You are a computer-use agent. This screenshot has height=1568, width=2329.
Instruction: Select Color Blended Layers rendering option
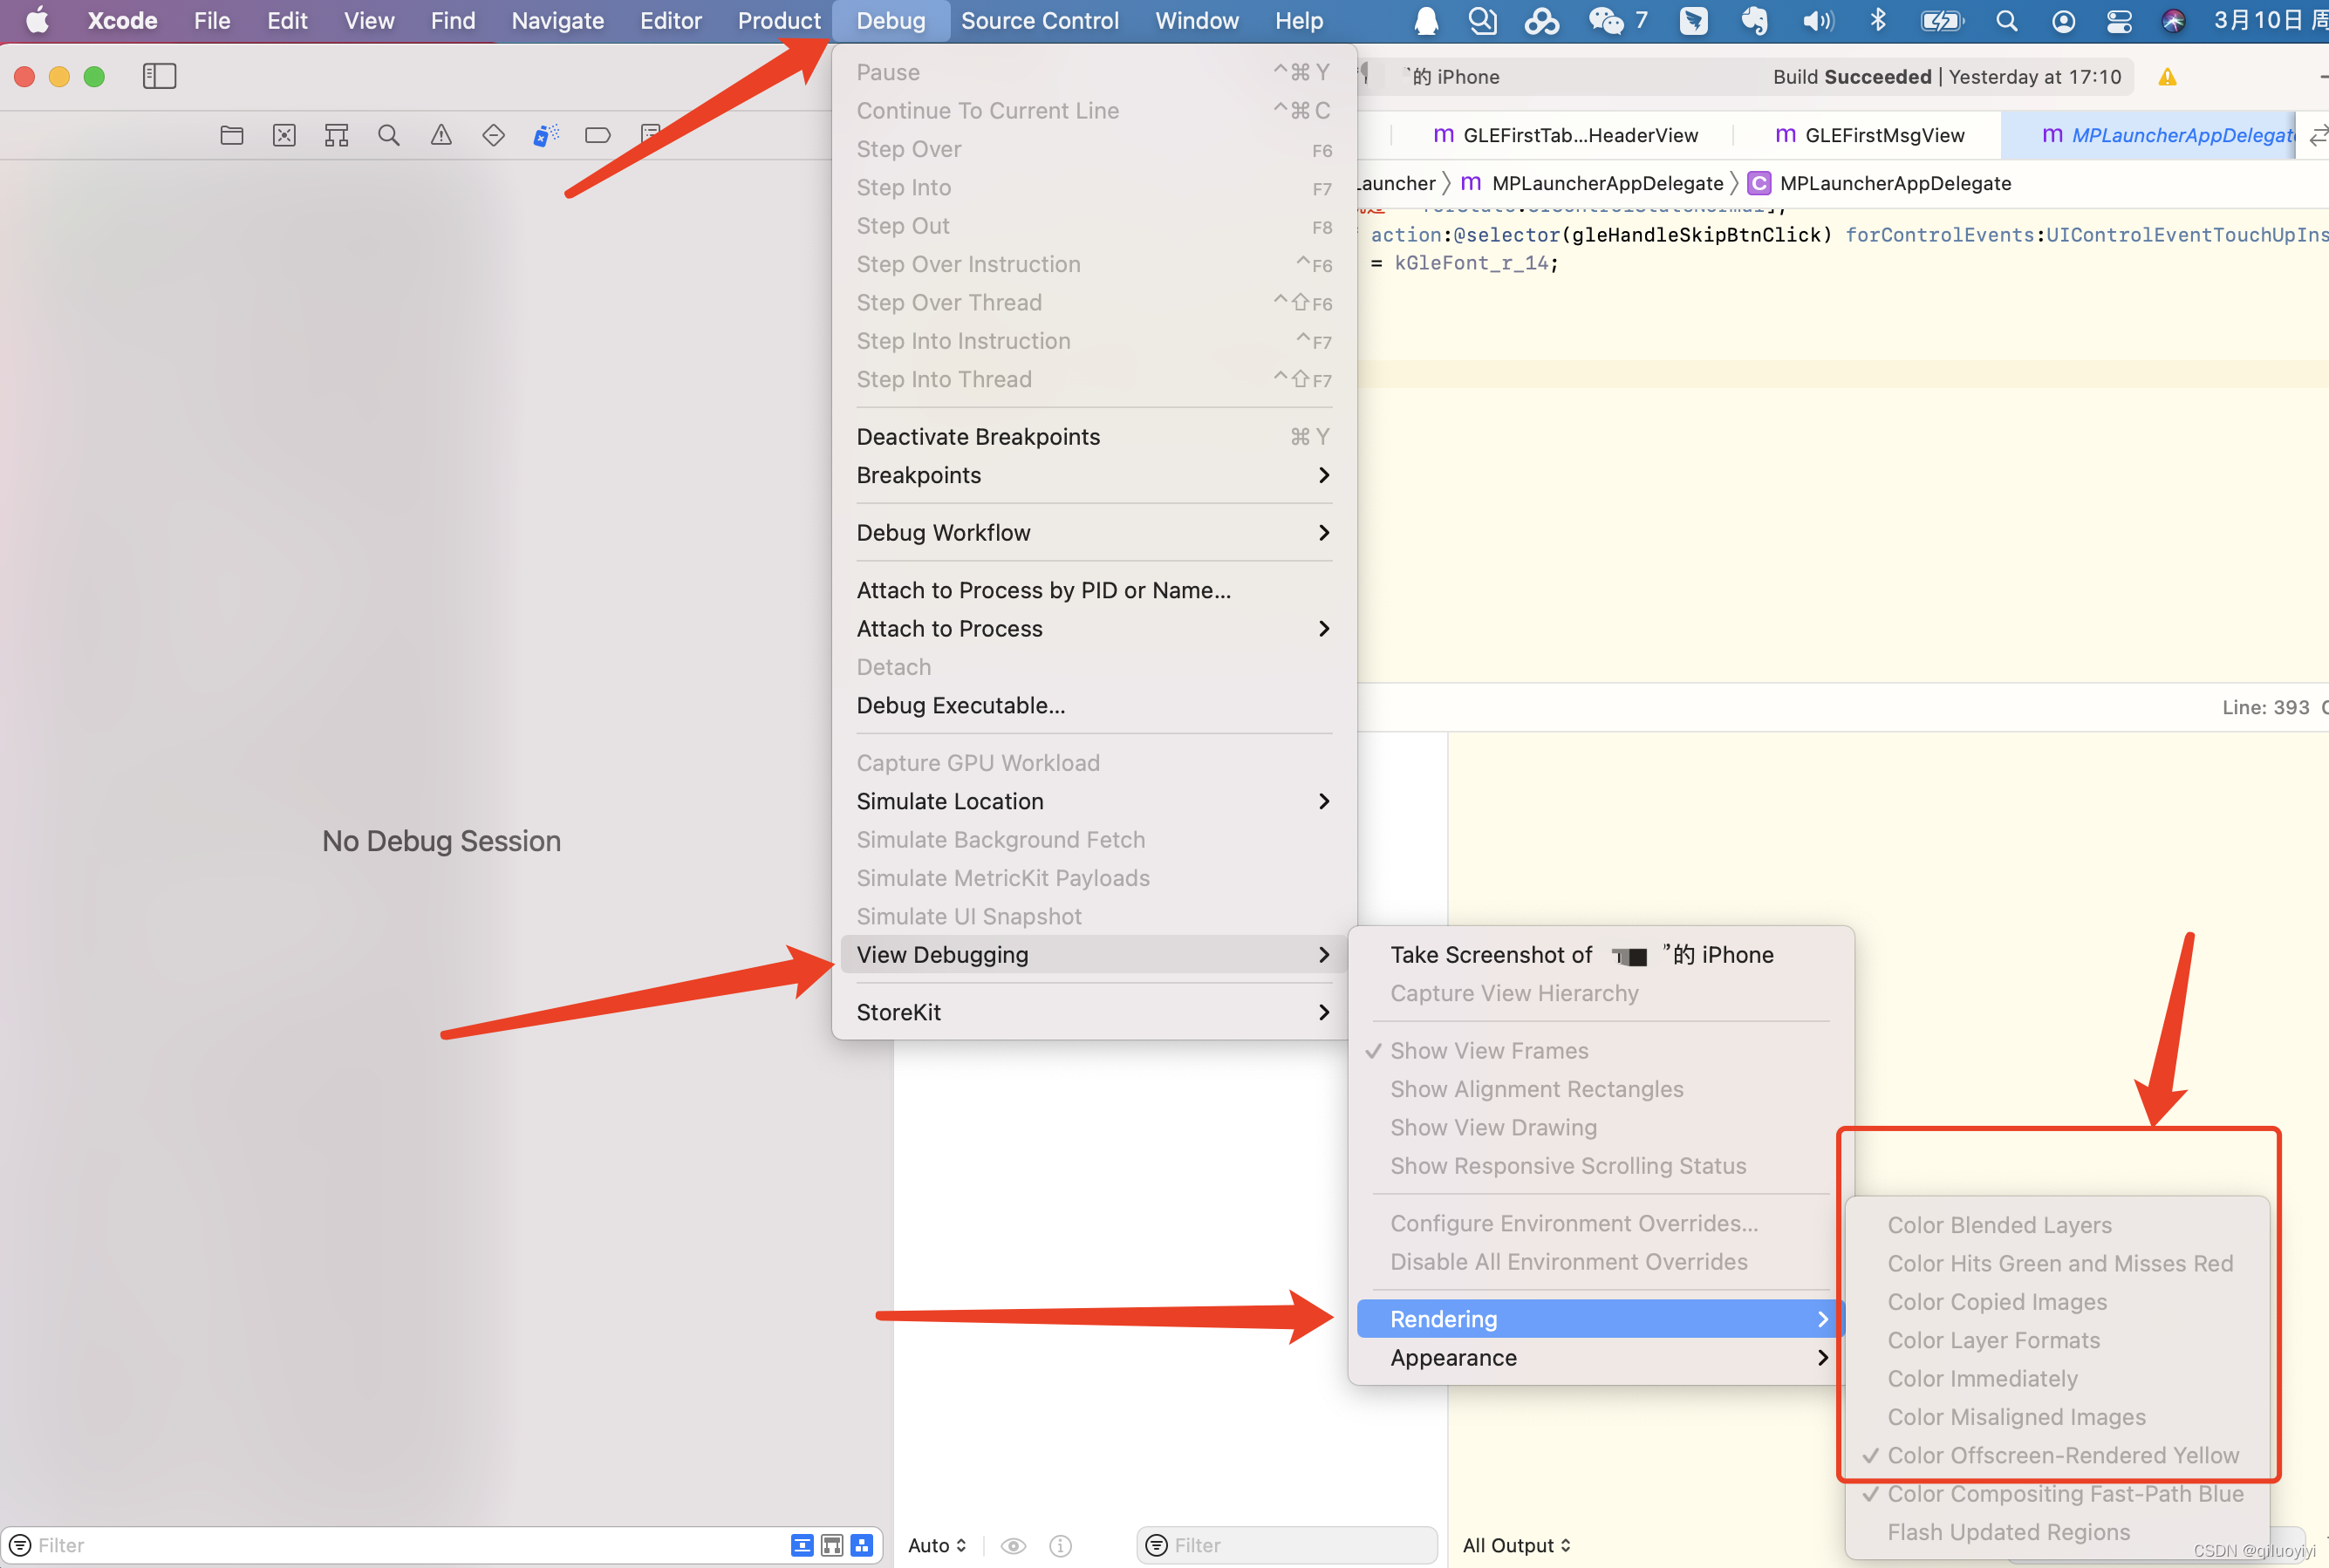1998,1224
